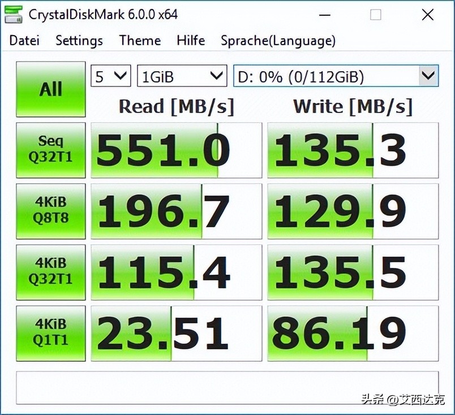This screenshot has height=415, width=455.
Task: Click the CrystalDiskMark icon in the title bar
Action: pyautogui.click(x=12, y=15)
